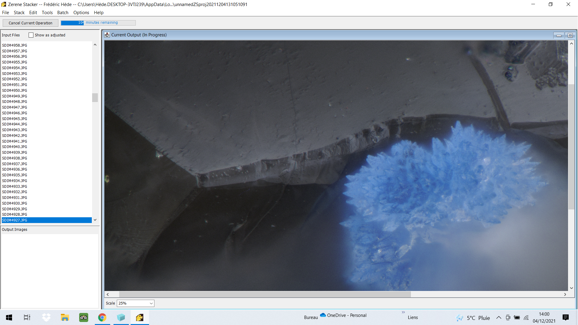Screen dimensions: 578x325
Task: Select SDIM4940.JPG in the input files
Action: coord(14,147)
